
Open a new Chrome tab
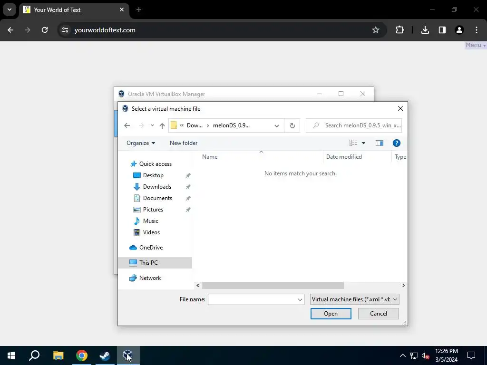pyautogui.click(x=139, y=10)
